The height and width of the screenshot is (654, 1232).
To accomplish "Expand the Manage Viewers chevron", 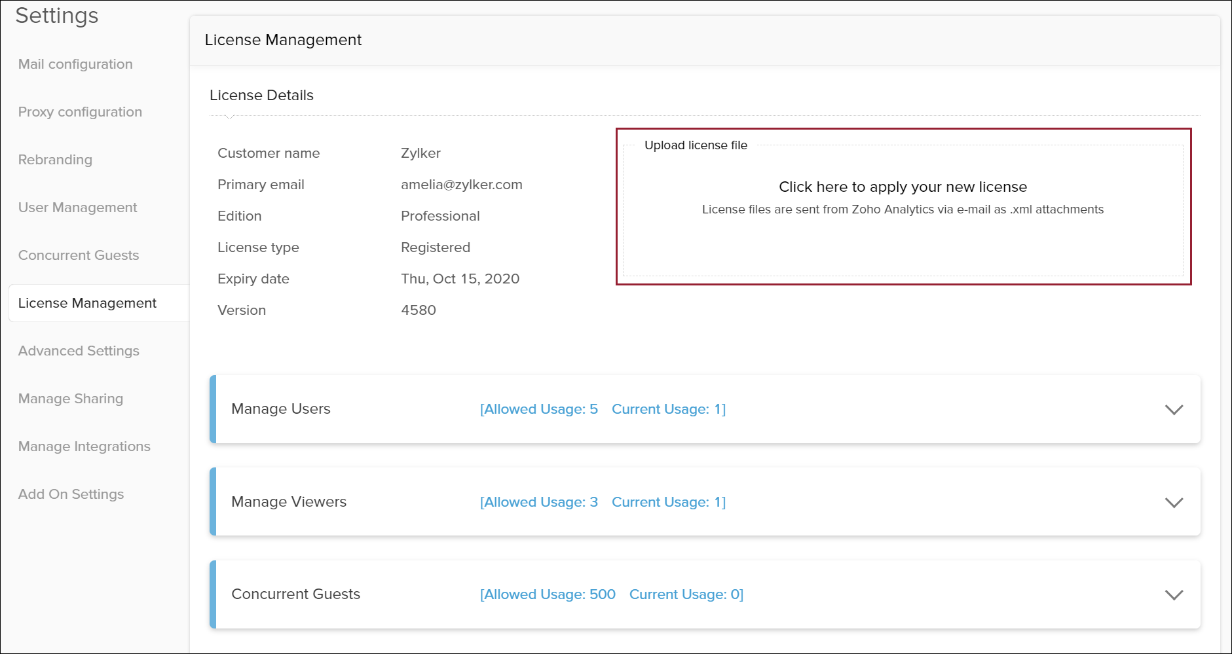I will (x=1174, y=503).
